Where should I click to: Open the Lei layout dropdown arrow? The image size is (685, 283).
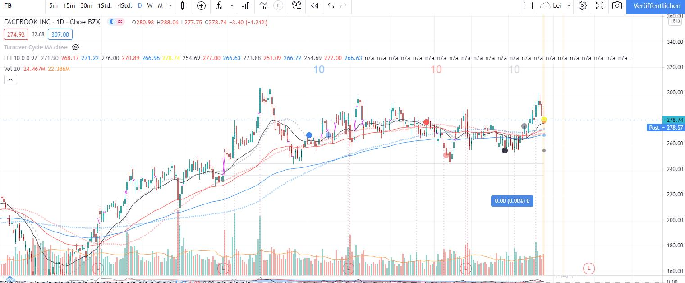(569, 5)
